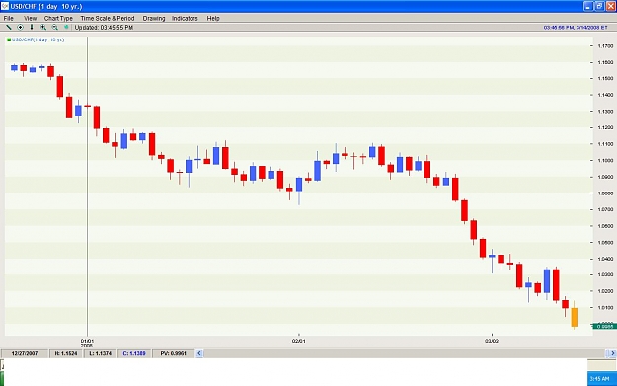Viewport: 617px width, 386px height.
Task: Click the Updated: 03:45:55 PM label
Action: coord(104,28)
